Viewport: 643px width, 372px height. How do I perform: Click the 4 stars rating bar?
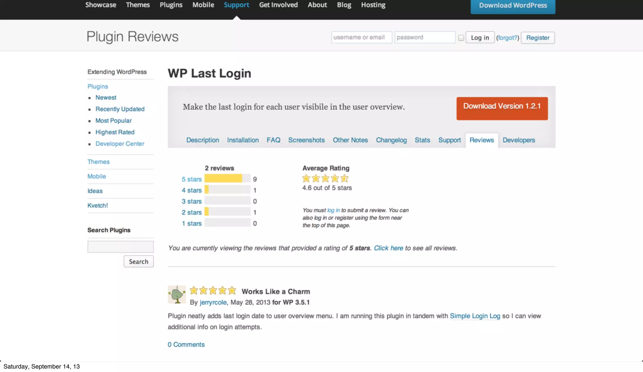(x=227, y=190)
